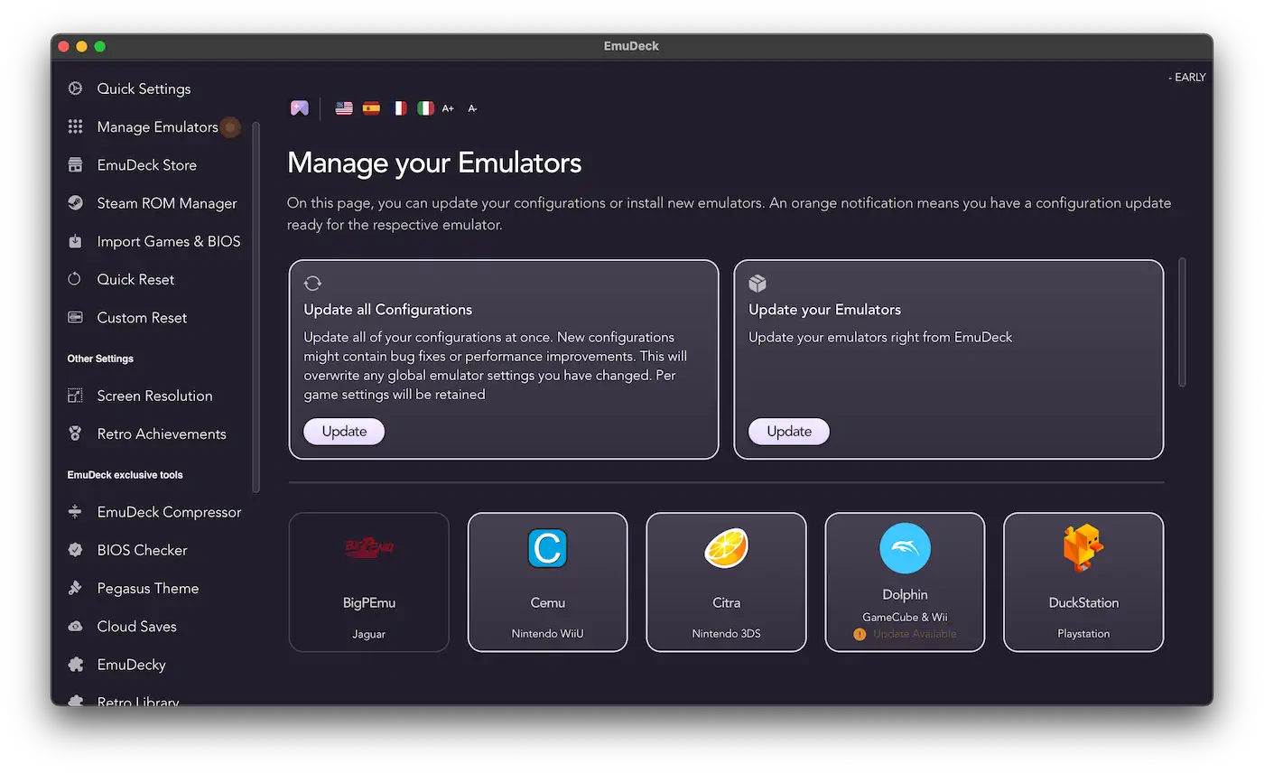Click the Steam ROM Manager steam icon
This screenshot has width=1264, height=773.
coord(76,203)
